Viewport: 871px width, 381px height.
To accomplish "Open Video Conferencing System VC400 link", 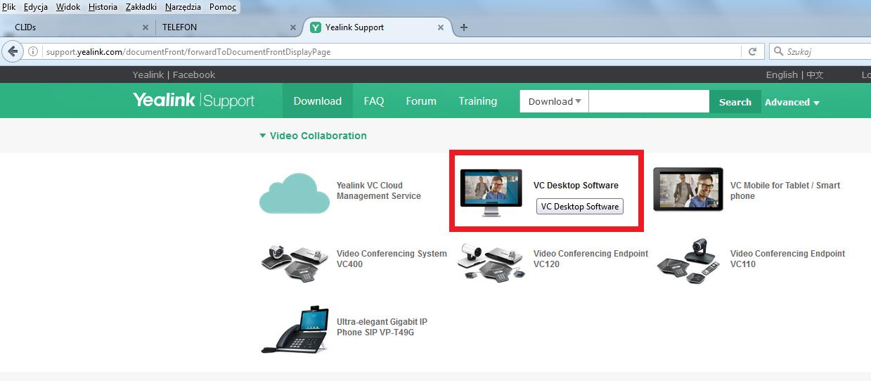I will pos(392,259).
